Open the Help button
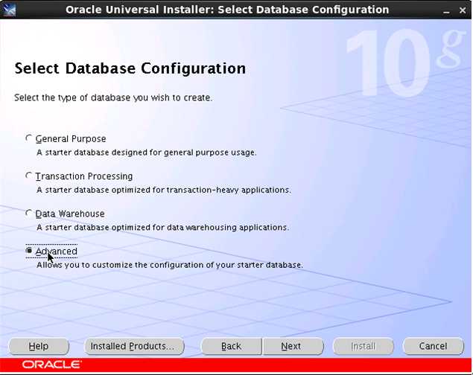Screen dimensions: 473x375 tap(39, 346)
